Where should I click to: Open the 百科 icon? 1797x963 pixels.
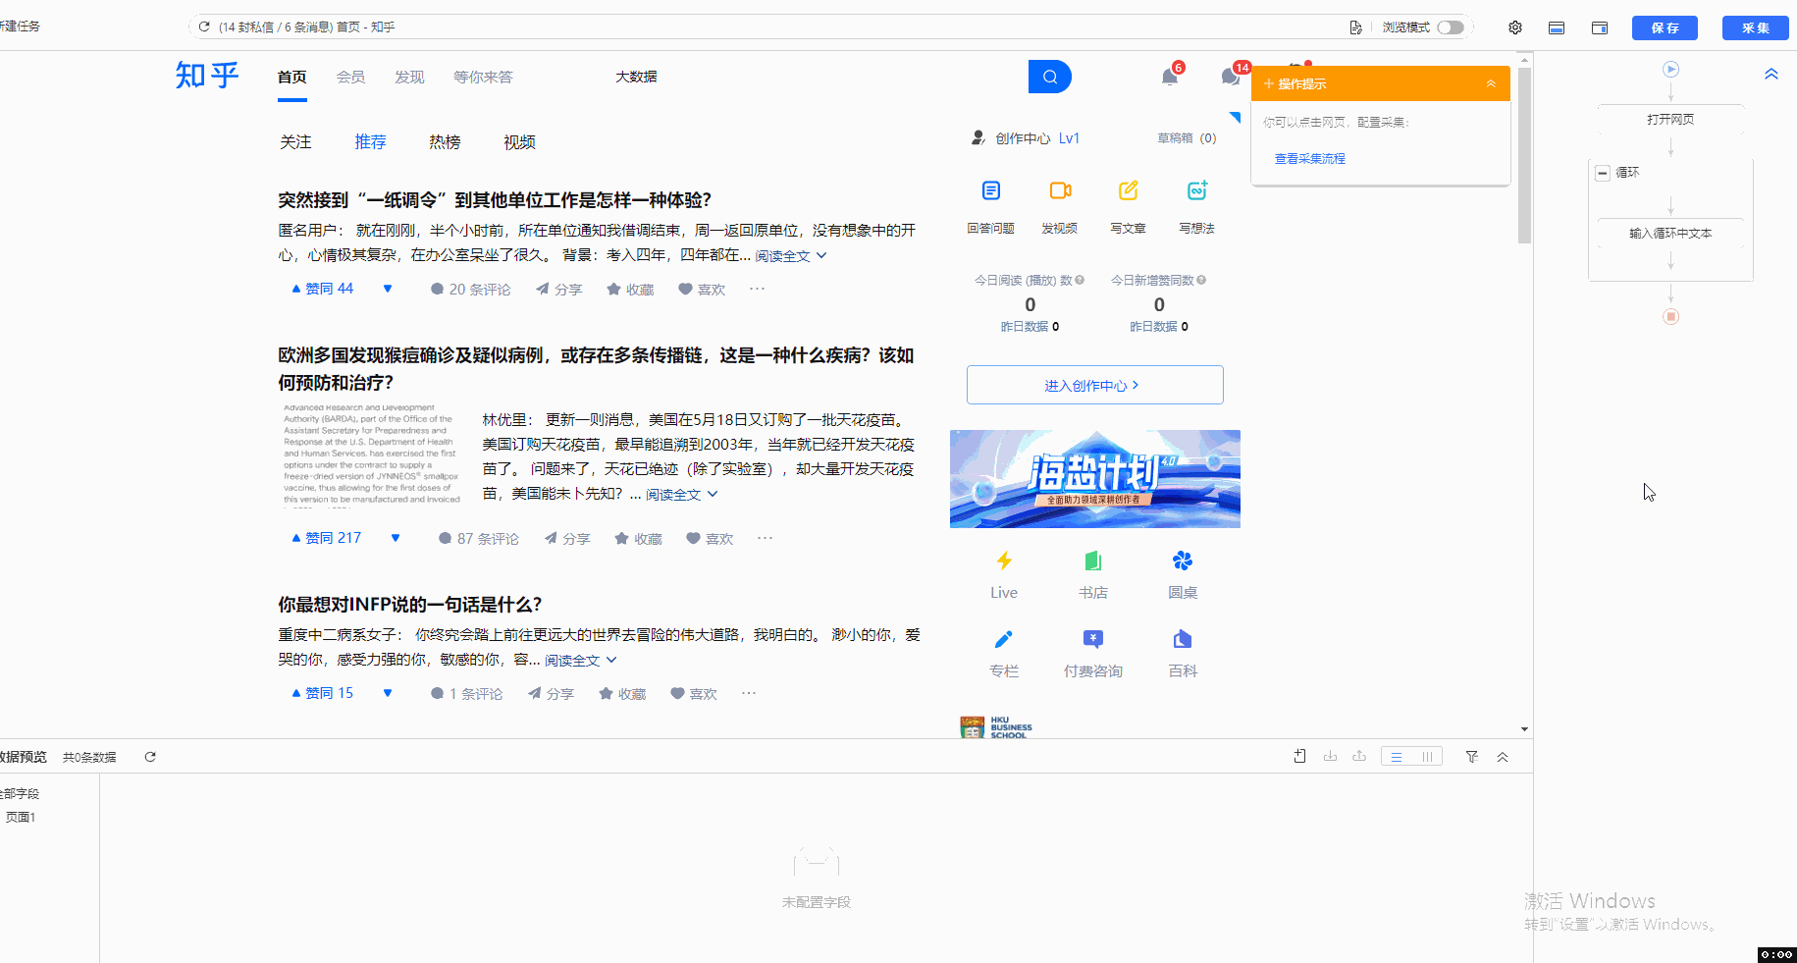coord(1183,640)
